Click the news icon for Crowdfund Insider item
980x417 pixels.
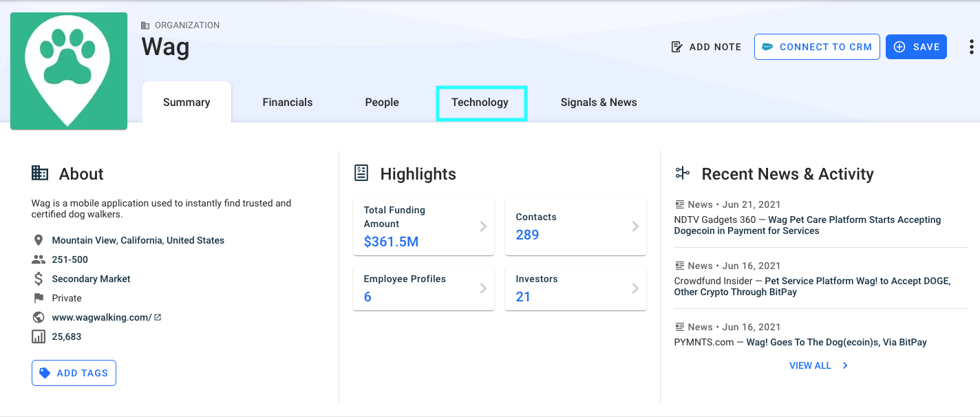pos(679,266)
